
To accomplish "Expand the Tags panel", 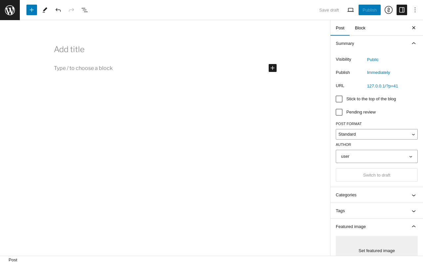I will 377,211.
